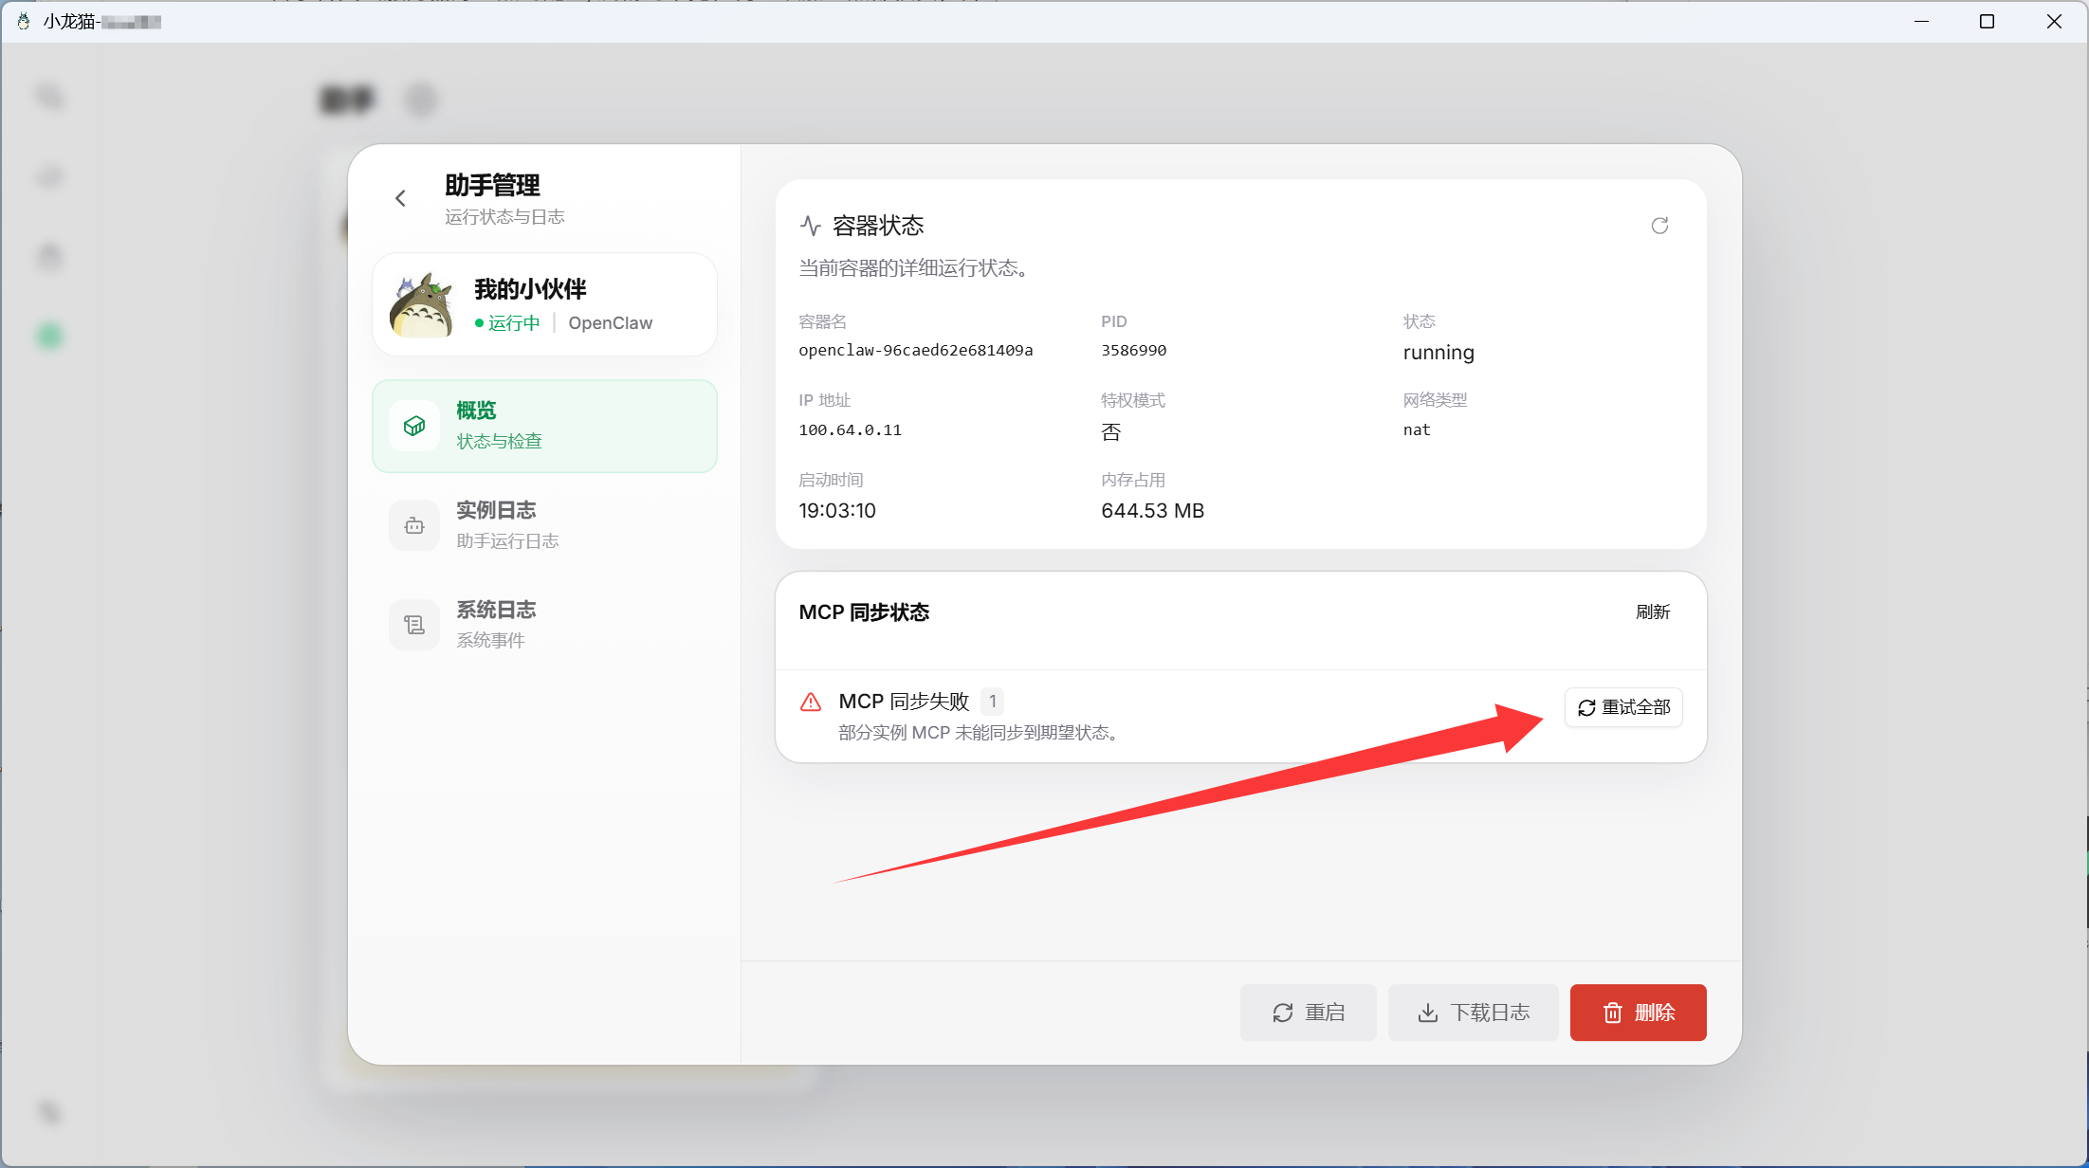Click the app cat icon in title bar
2089x1168 pixels.
point(24,21)
